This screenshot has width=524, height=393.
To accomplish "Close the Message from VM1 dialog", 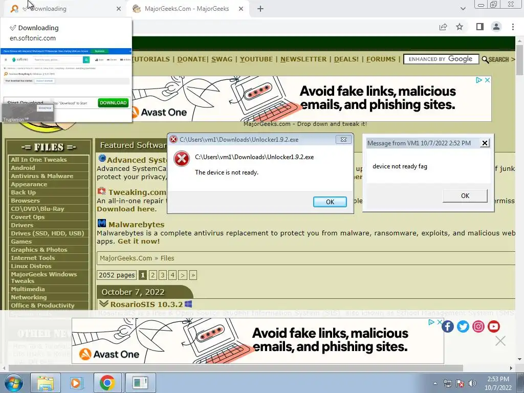I will [485, 143].
